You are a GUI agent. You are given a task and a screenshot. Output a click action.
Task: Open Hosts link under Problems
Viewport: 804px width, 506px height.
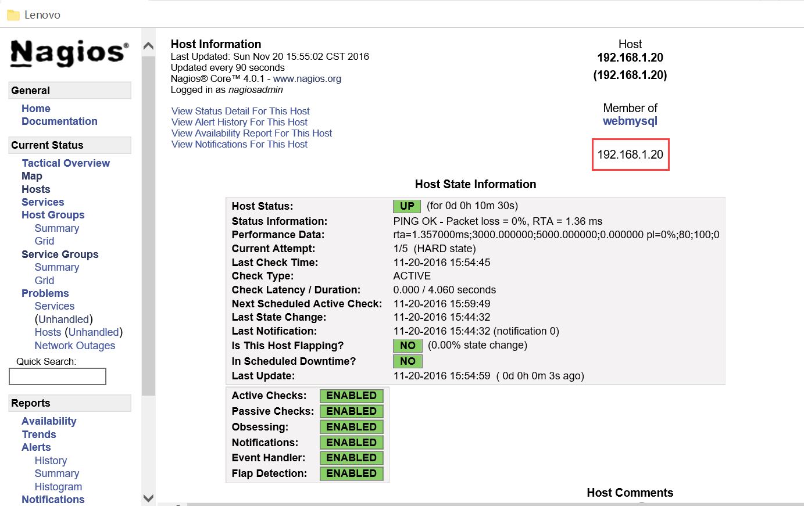tap(48, 332)
